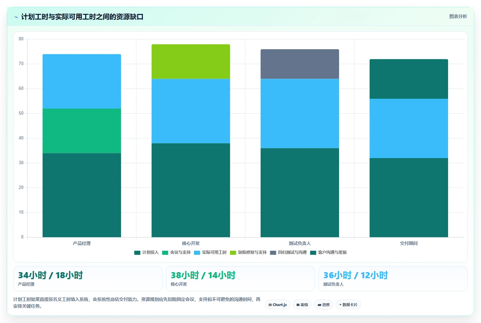The image size is (481, 323).
Task: Click the blue middle segment of 交付顾问 bar
Action: click(409, 128)
